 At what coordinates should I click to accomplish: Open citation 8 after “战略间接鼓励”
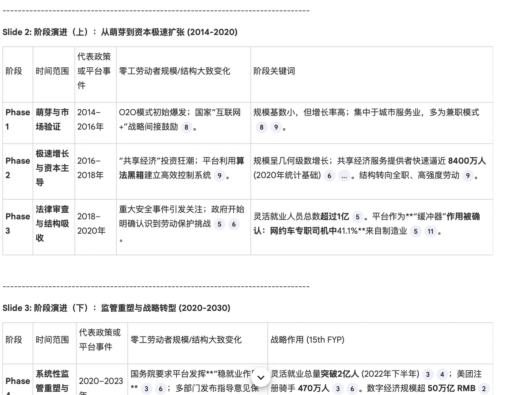186,127
